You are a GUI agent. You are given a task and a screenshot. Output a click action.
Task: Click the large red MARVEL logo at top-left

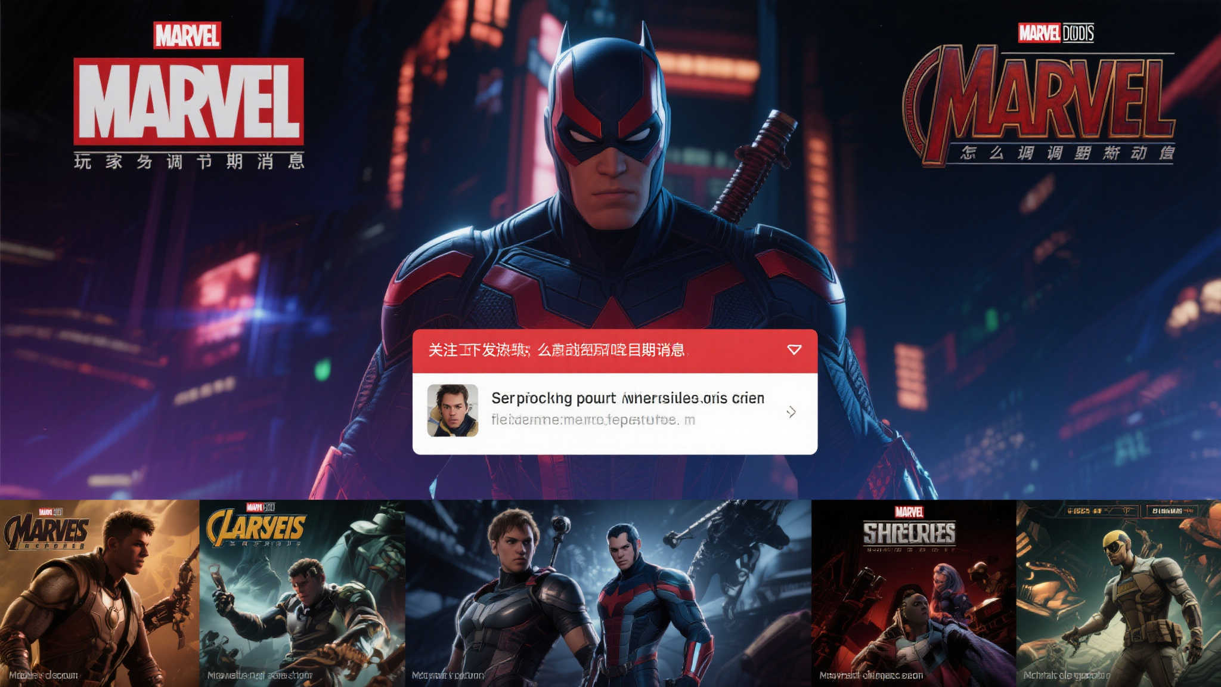pos(188,101)
